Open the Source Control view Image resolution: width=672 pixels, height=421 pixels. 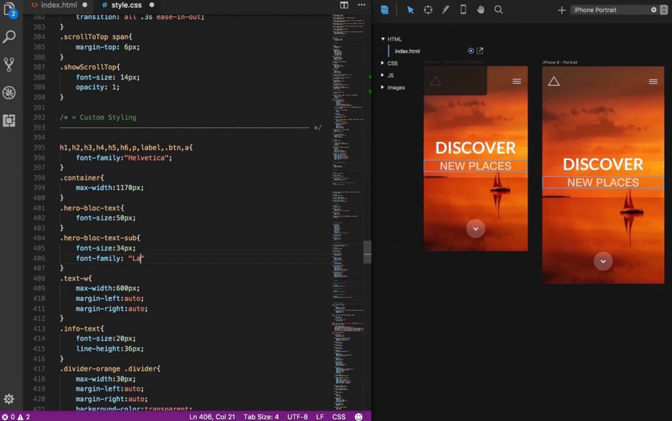pos(9,64)
